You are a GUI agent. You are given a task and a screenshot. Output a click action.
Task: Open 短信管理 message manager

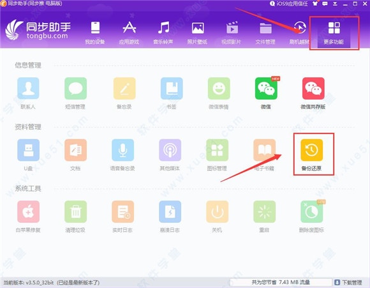[75, 88]
